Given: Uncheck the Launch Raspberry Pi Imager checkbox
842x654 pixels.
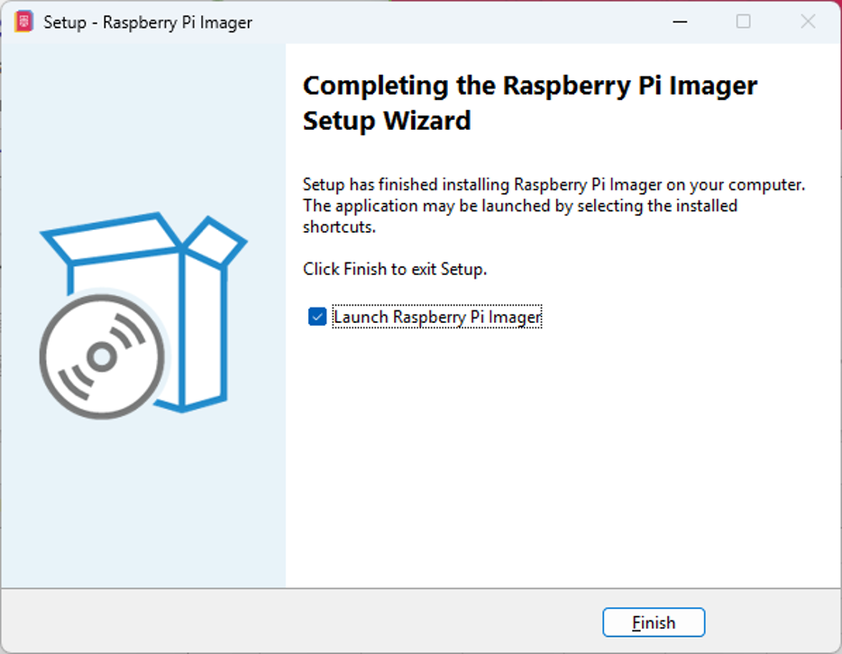Looking at the screenshot, I should click(x=316, y=317).
